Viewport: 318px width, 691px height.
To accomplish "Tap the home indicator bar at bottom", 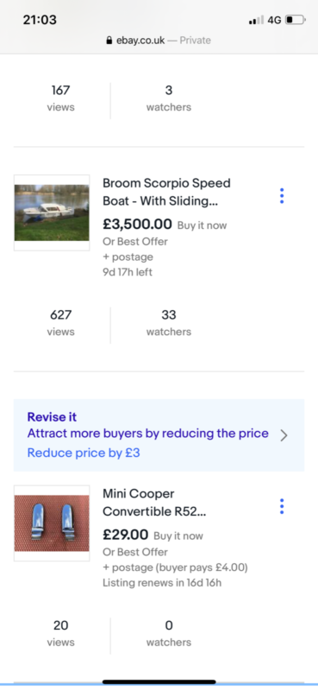I will click(x=159, y=681).
